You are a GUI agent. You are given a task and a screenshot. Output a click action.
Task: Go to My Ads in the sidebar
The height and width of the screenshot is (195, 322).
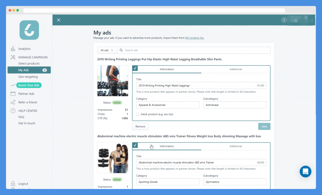coord(29,70)
